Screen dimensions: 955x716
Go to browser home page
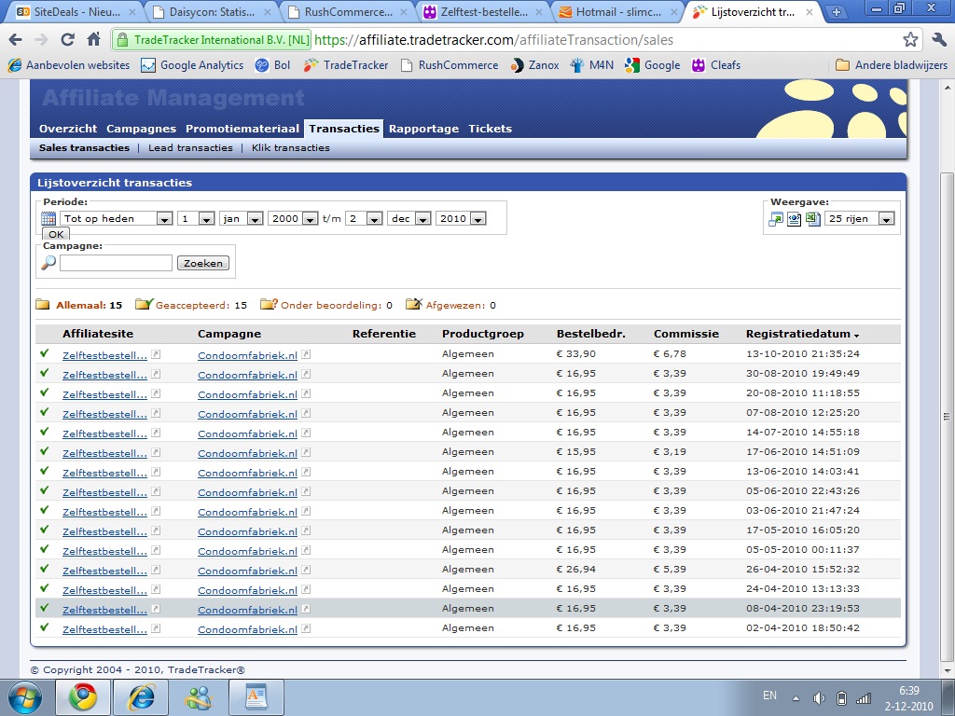pyautogui.click(x=94, y=40)
